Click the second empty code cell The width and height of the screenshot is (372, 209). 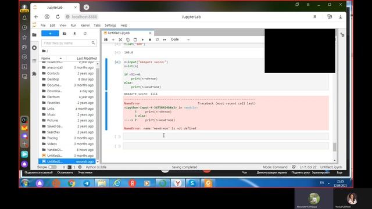226,146
